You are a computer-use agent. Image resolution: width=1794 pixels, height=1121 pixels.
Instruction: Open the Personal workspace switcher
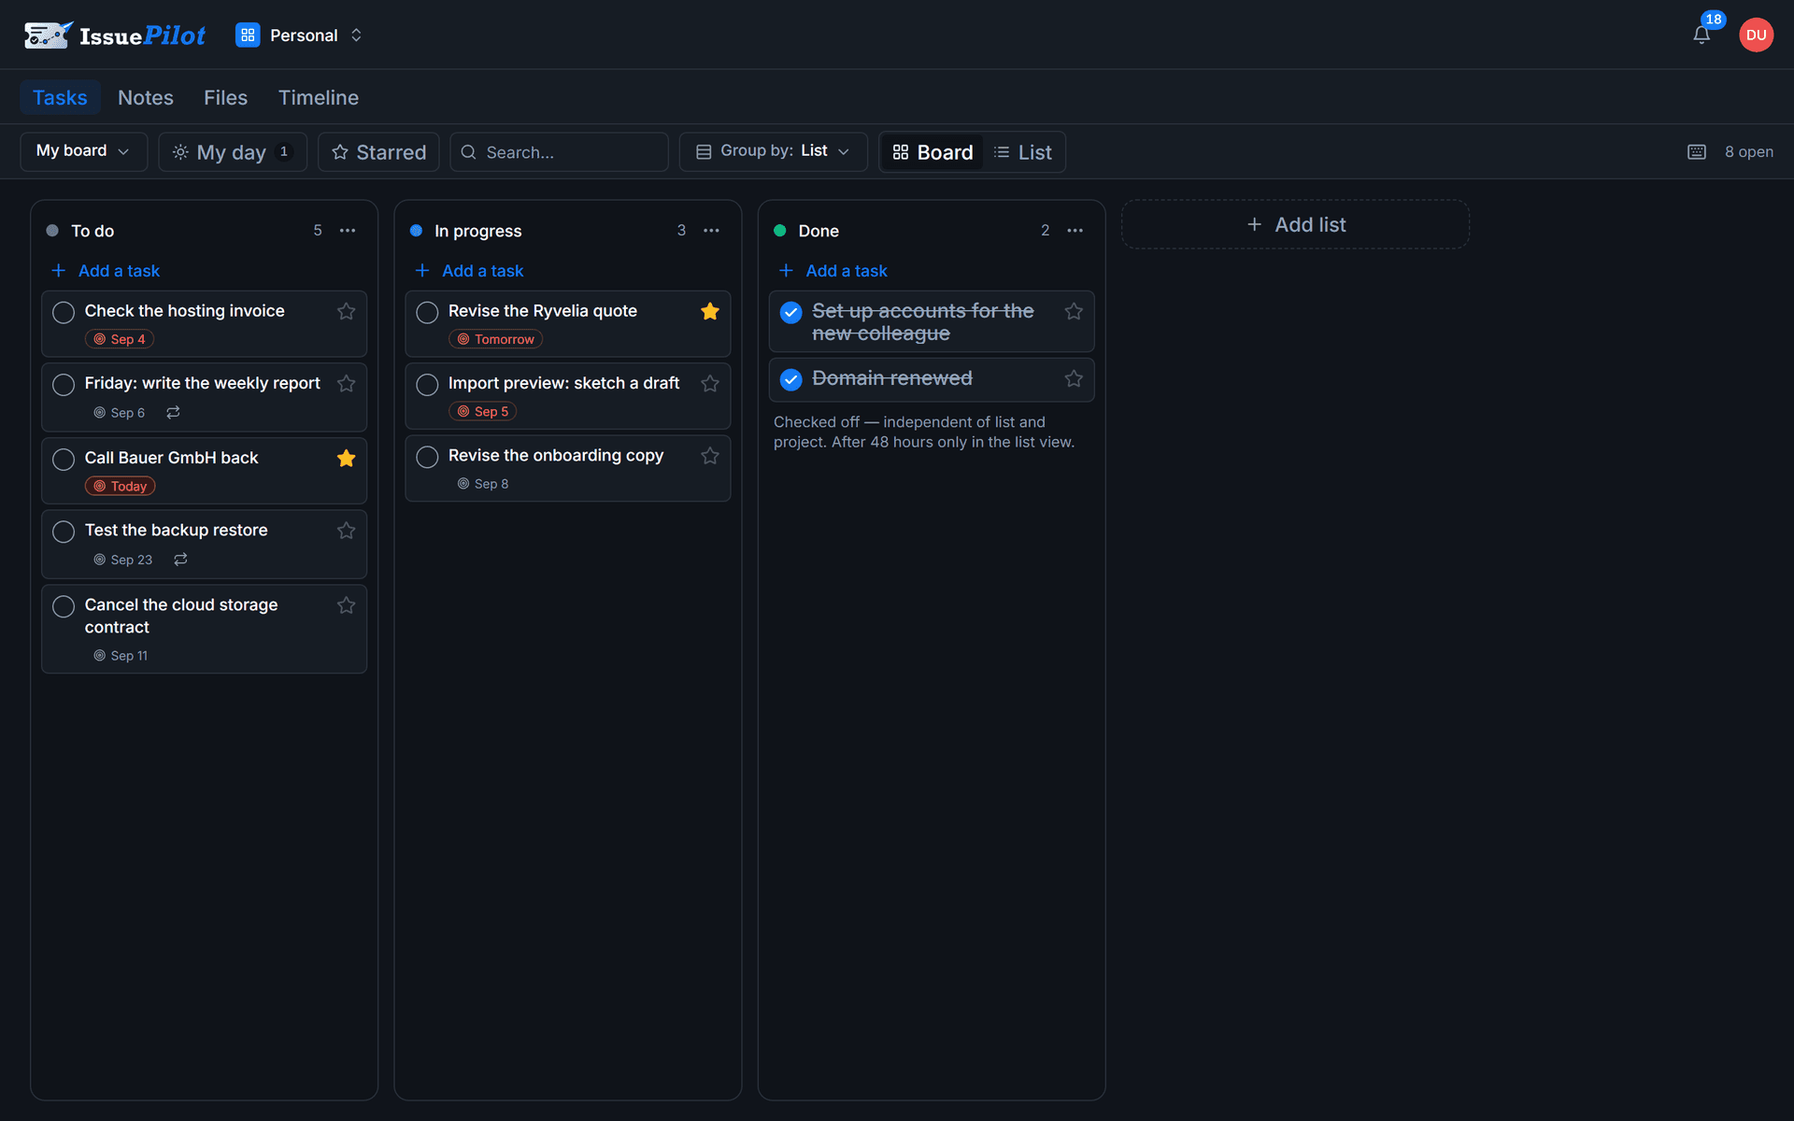(299, 35)
